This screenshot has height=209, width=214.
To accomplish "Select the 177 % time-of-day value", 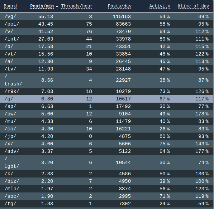I will tap(202, 151).
